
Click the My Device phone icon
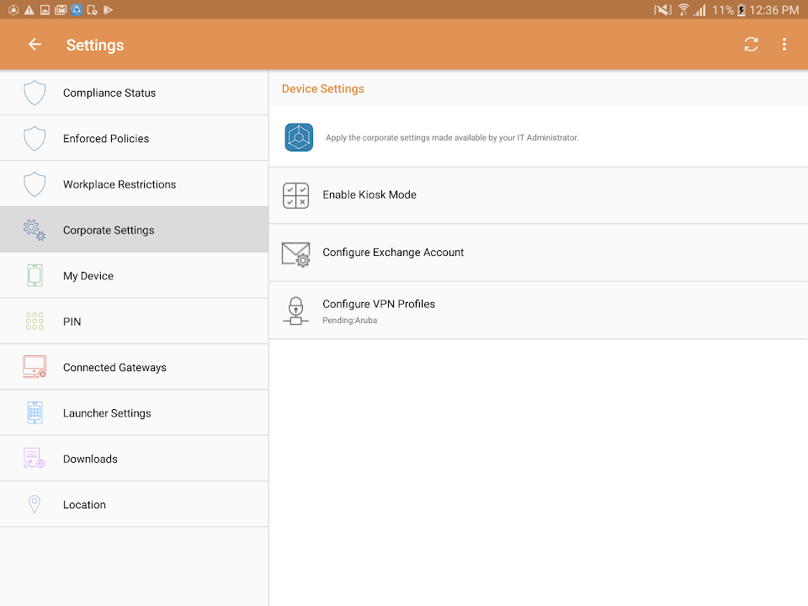tap(35, 275)
